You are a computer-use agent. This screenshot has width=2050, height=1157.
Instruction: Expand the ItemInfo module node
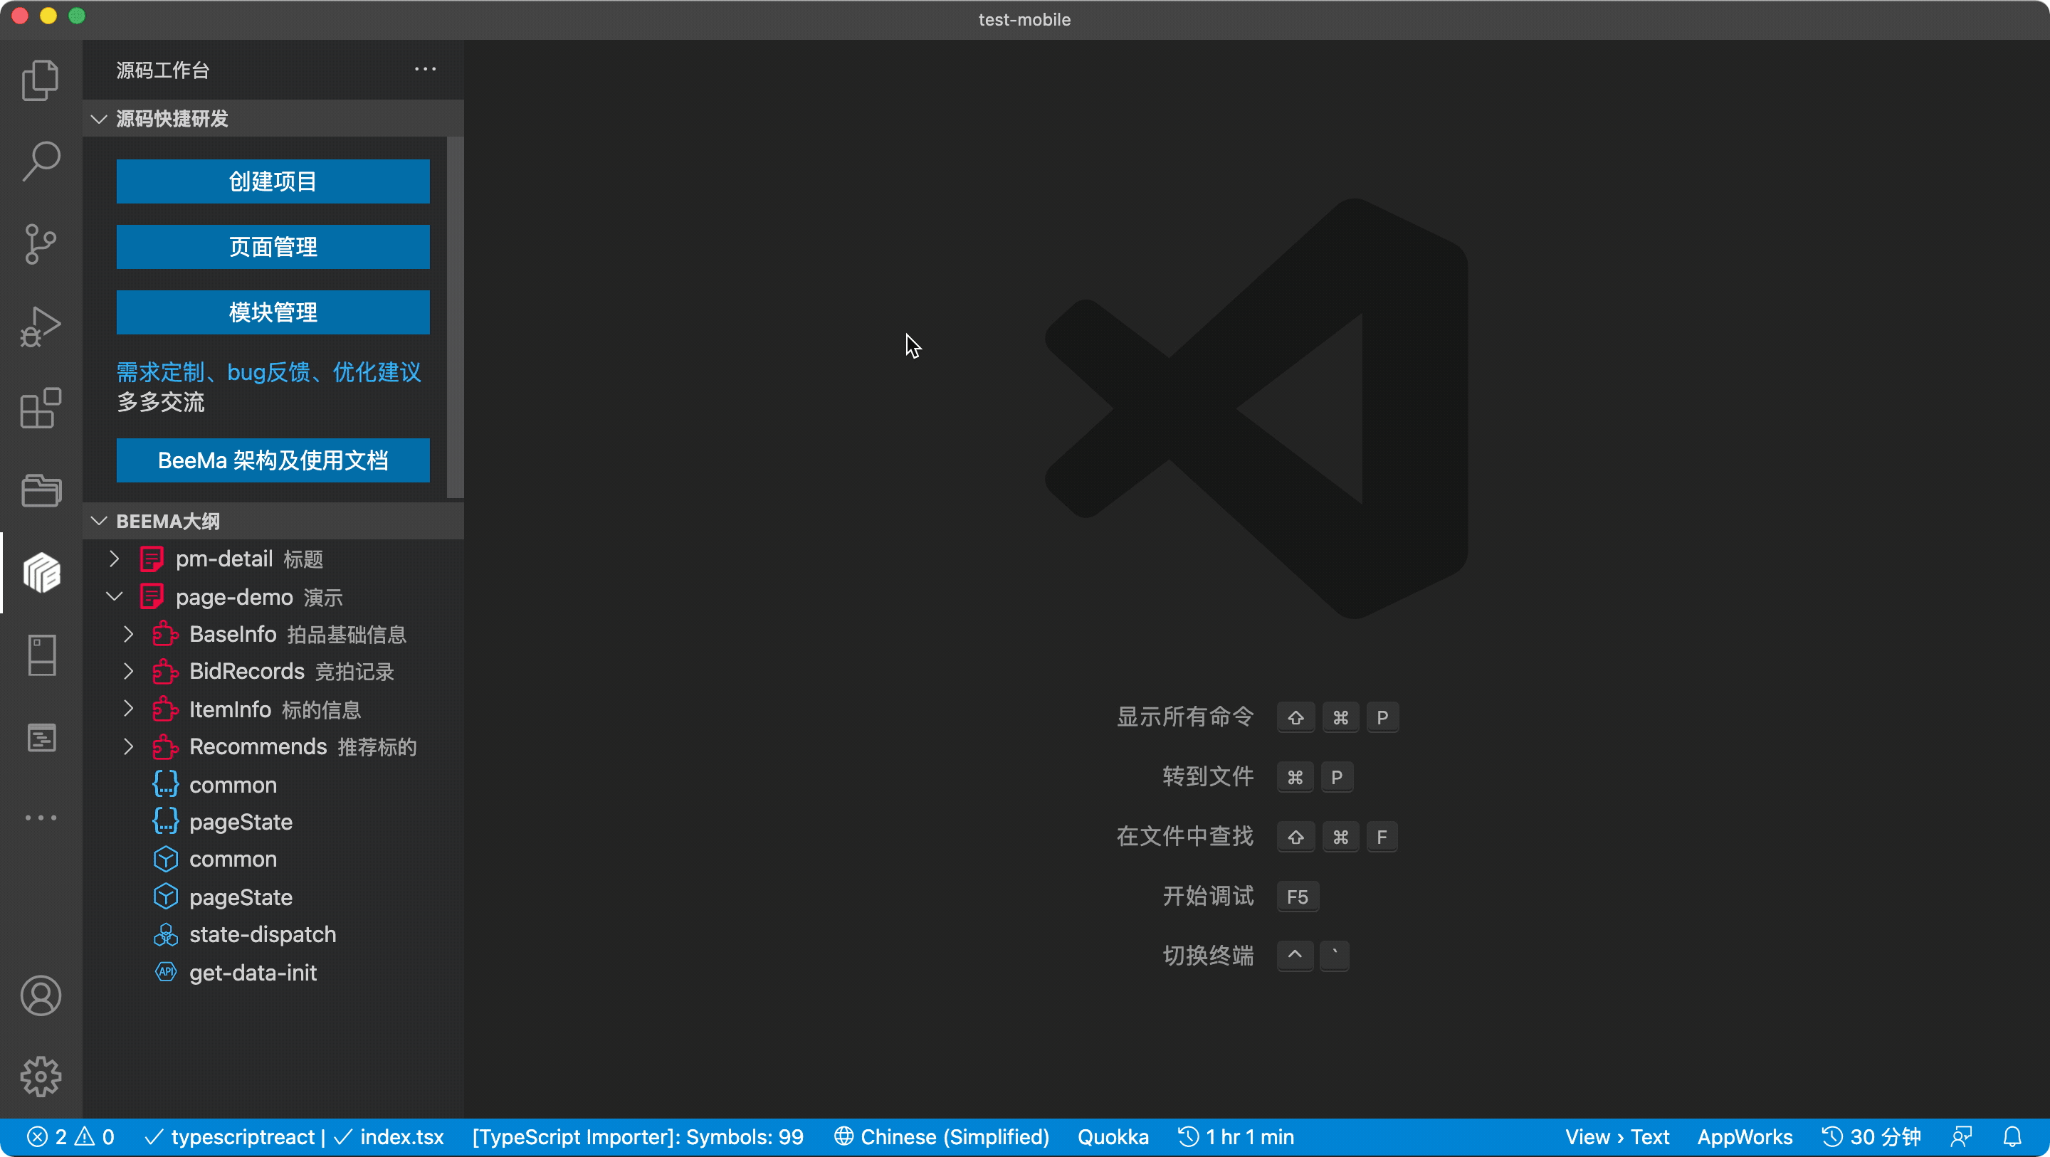[x=128, y=709]
